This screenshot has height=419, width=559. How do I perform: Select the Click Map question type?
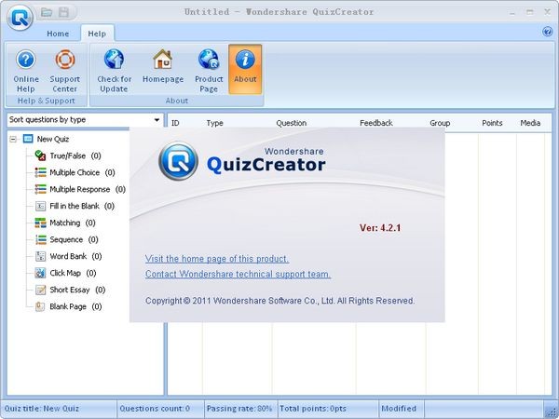point(65,273)
